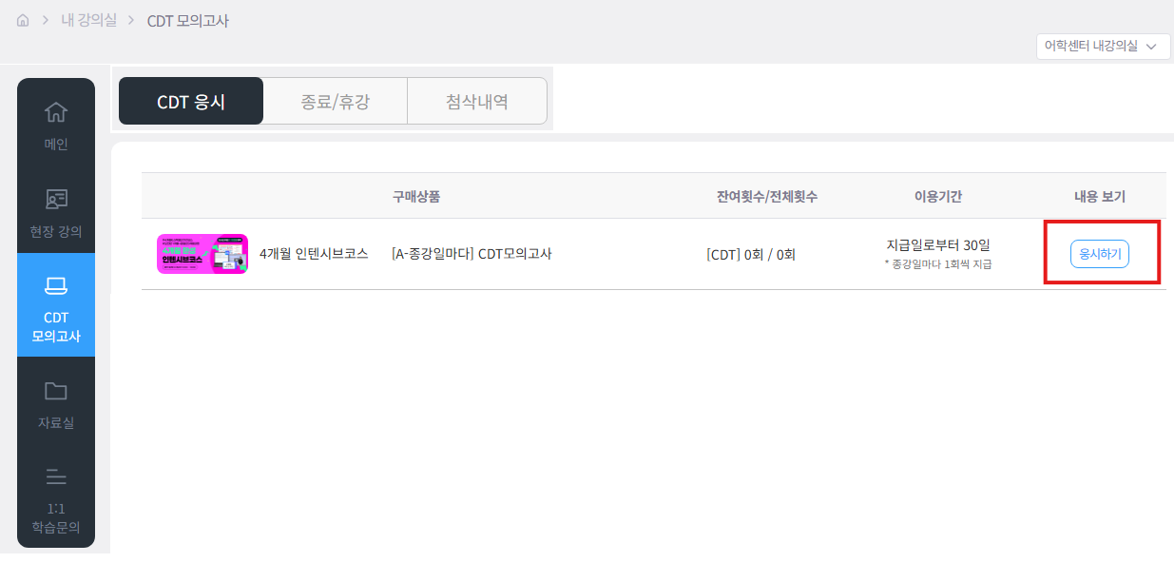Click the 구매상품 column header

(x=415, y=197)
